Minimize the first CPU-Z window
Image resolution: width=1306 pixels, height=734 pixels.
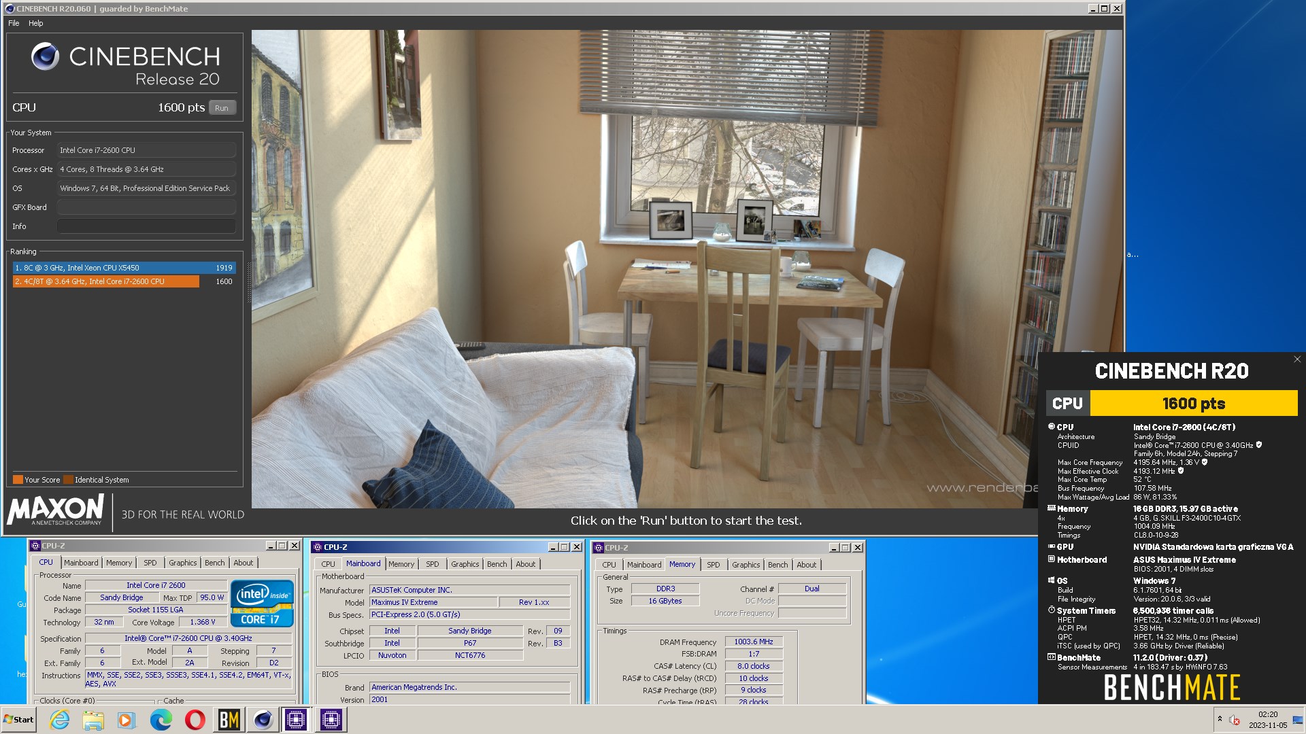pyautogui.click(x=271, y=546)
